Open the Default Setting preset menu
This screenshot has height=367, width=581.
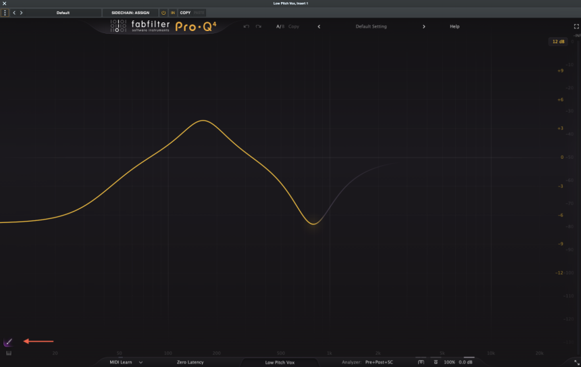[371, 26]
